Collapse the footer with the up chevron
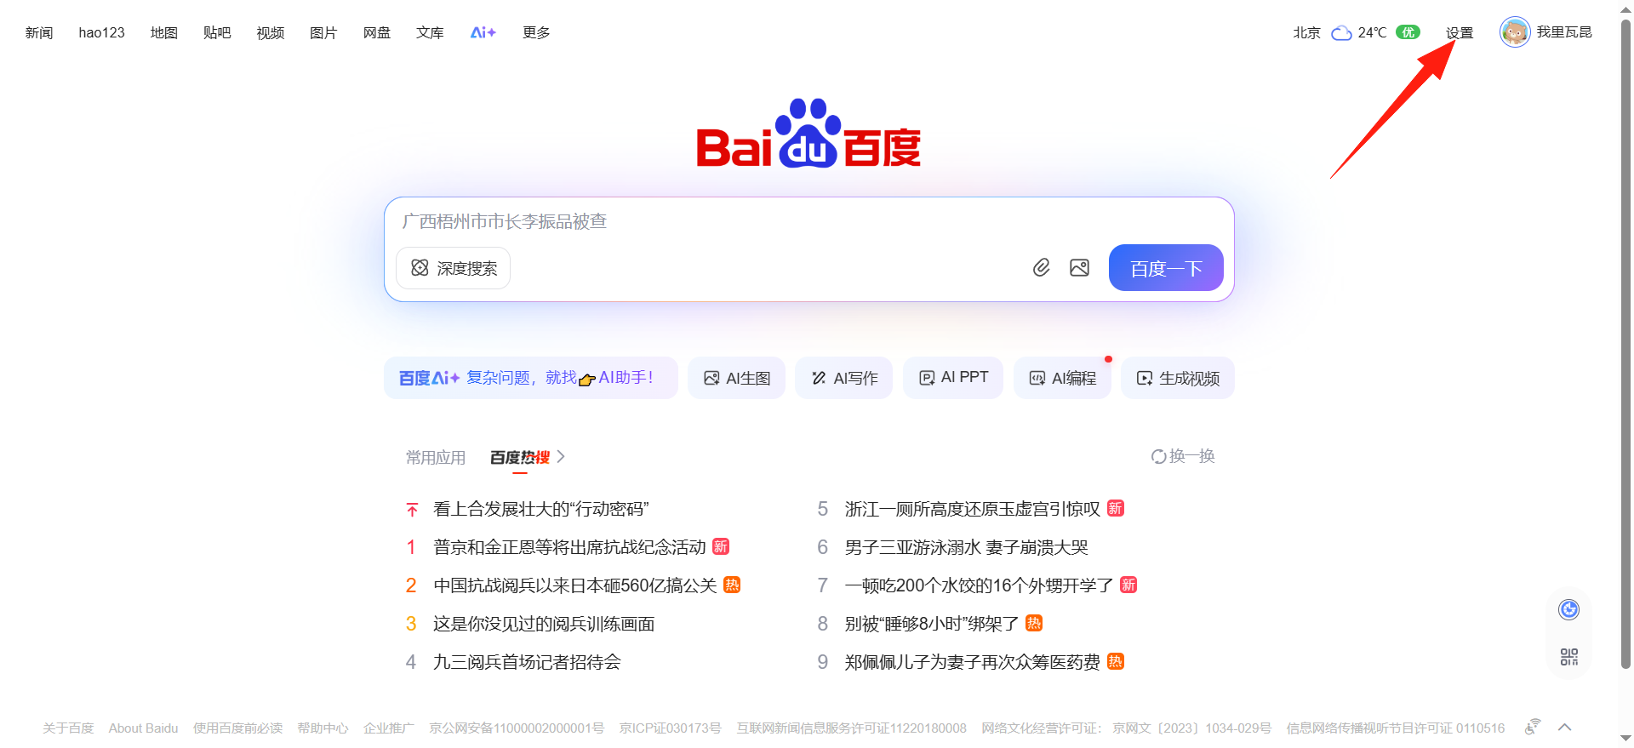This screenshot has width=1634, height=748. click(1564, 727)
